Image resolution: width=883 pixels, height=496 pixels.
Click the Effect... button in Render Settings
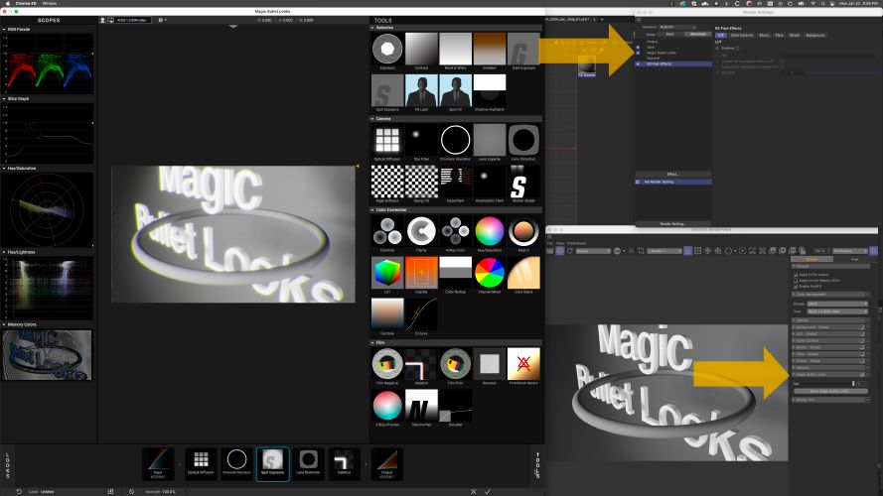coord(673,175)
